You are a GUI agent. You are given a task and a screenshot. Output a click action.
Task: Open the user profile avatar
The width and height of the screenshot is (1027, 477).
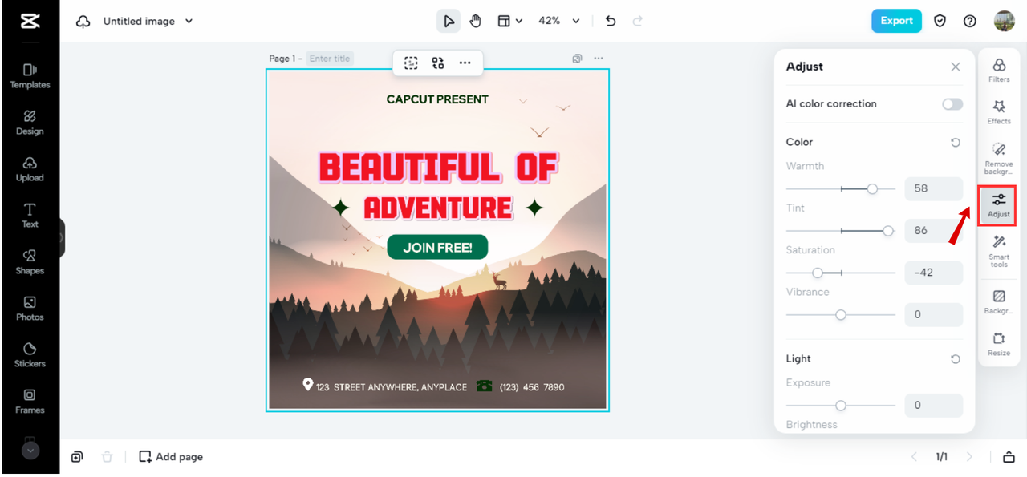(1004, 21)
